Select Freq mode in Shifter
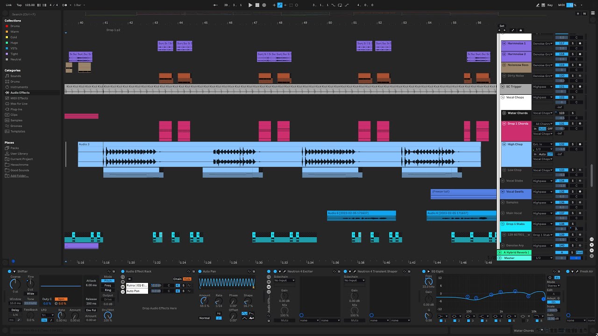This screenshot has width=598, height=336. pyautogui.click(x=108, y=285)
